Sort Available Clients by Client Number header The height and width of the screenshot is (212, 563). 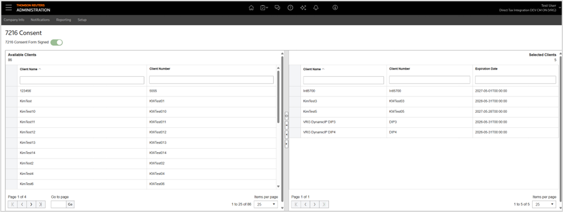(160, 69)
